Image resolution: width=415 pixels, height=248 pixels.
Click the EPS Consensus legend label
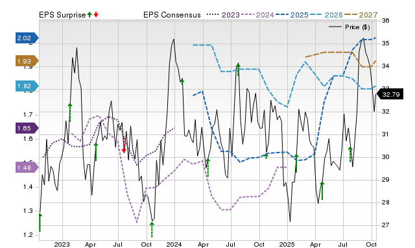pyautogui.click(x=172, y=15)
